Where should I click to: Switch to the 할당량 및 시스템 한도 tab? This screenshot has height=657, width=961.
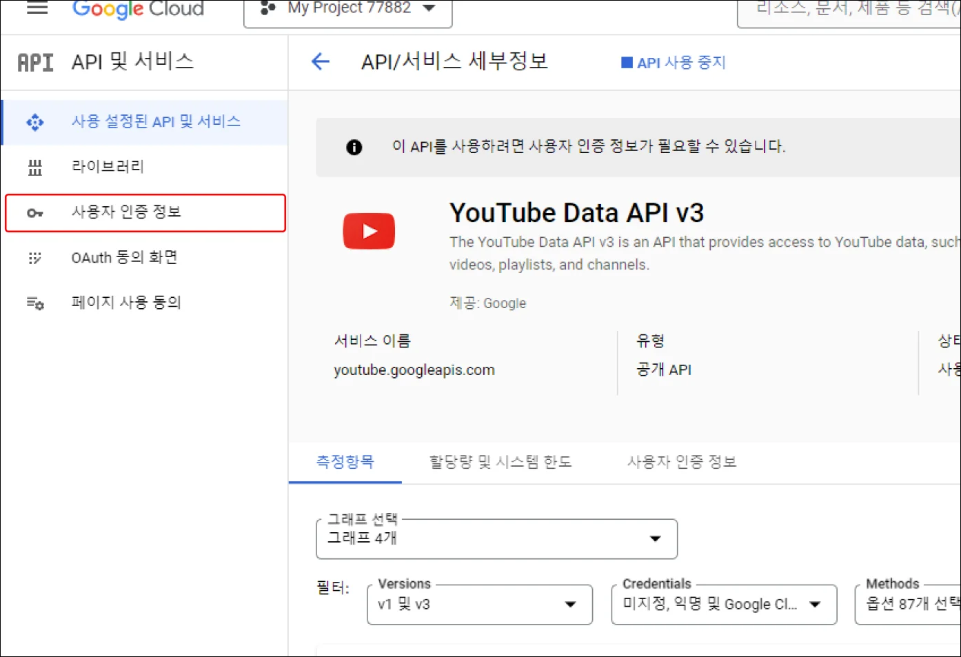click(500, 462)
